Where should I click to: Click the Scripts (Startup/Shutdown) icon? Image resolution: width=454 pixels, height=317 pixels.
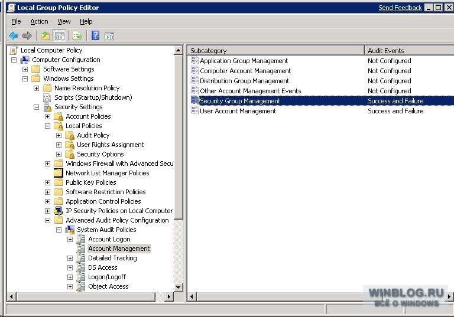tap(47, 97)
